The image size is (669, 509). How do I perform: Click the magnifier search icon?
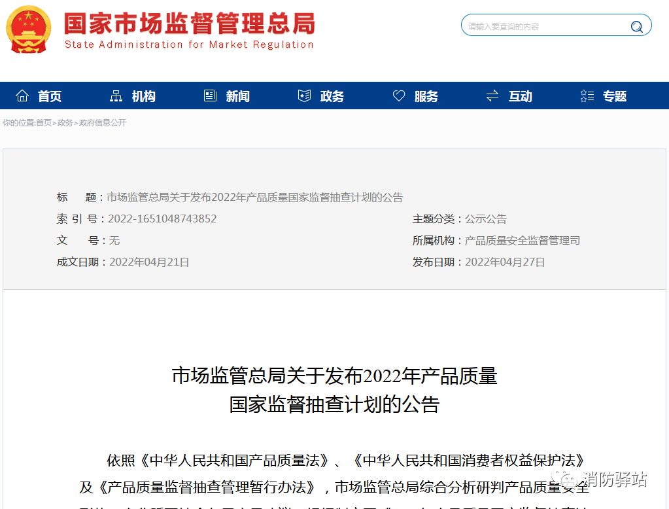pos(636,27)
